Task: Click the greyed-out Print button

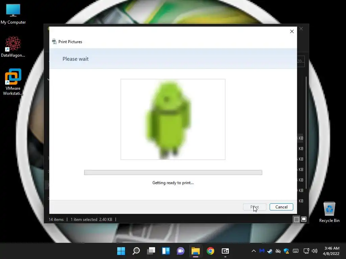Action: 255,207
